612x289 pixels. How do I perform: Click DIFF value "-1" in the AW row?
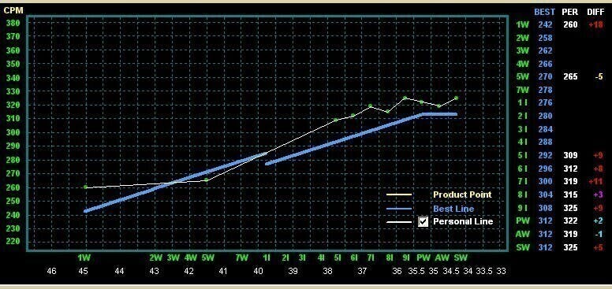pyautogui.click(x=599, y=234)
